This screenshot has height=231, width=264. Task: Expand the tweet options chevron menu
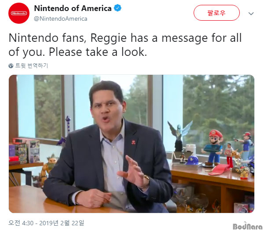(x=251, y=14)
